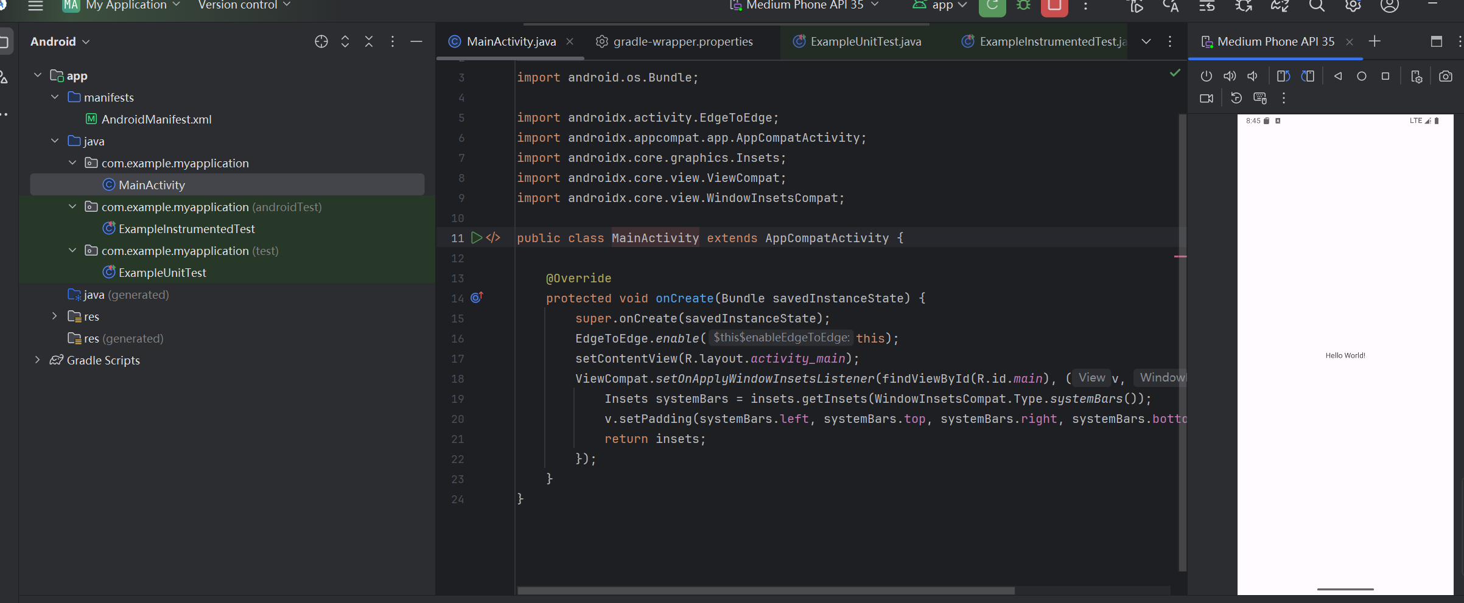Viewport: 1464px width, 603px height.
Task: Close the MainActivity.java tab
Action: coord(570,41)
